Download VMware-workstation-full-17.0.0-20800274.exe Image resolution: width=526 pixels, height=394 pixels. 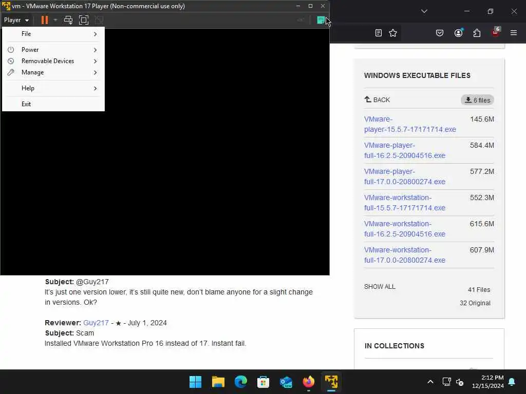click(x=405, y=255)
